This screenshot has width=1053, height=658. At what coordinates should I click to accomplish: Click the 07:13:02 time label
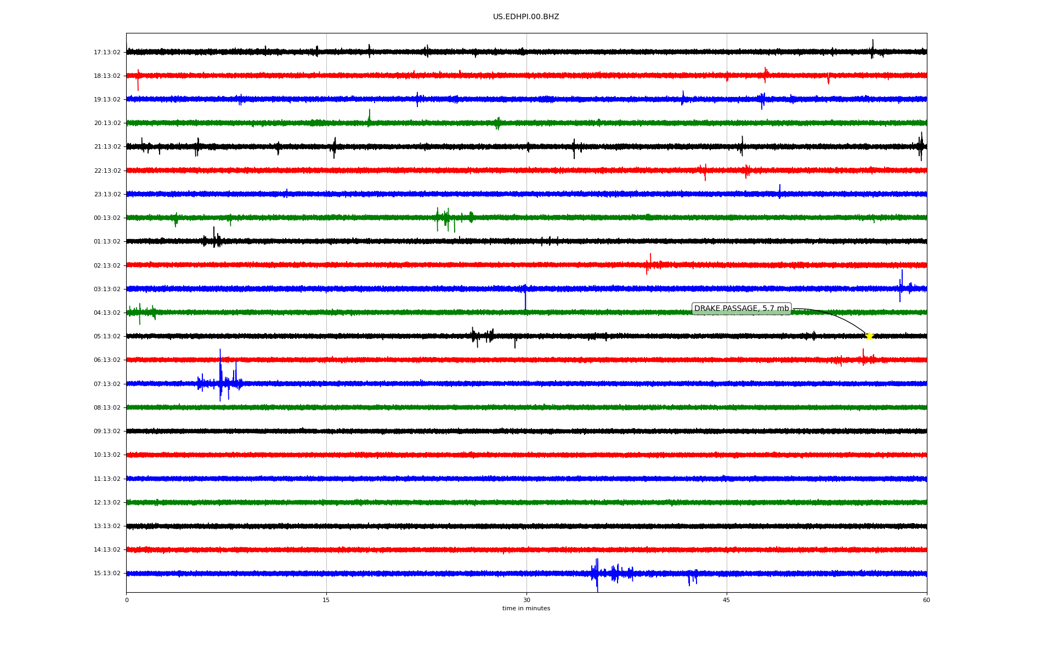[x=107, y=384]
